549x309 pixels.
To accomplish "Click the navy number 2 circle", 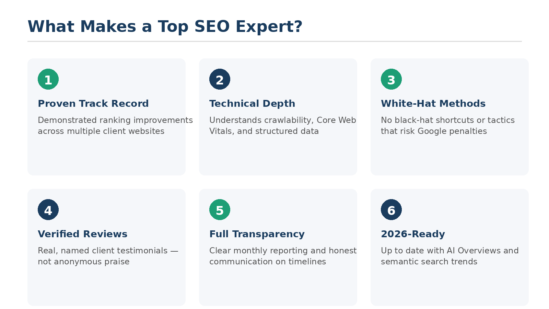I will (x=220, y=79).
